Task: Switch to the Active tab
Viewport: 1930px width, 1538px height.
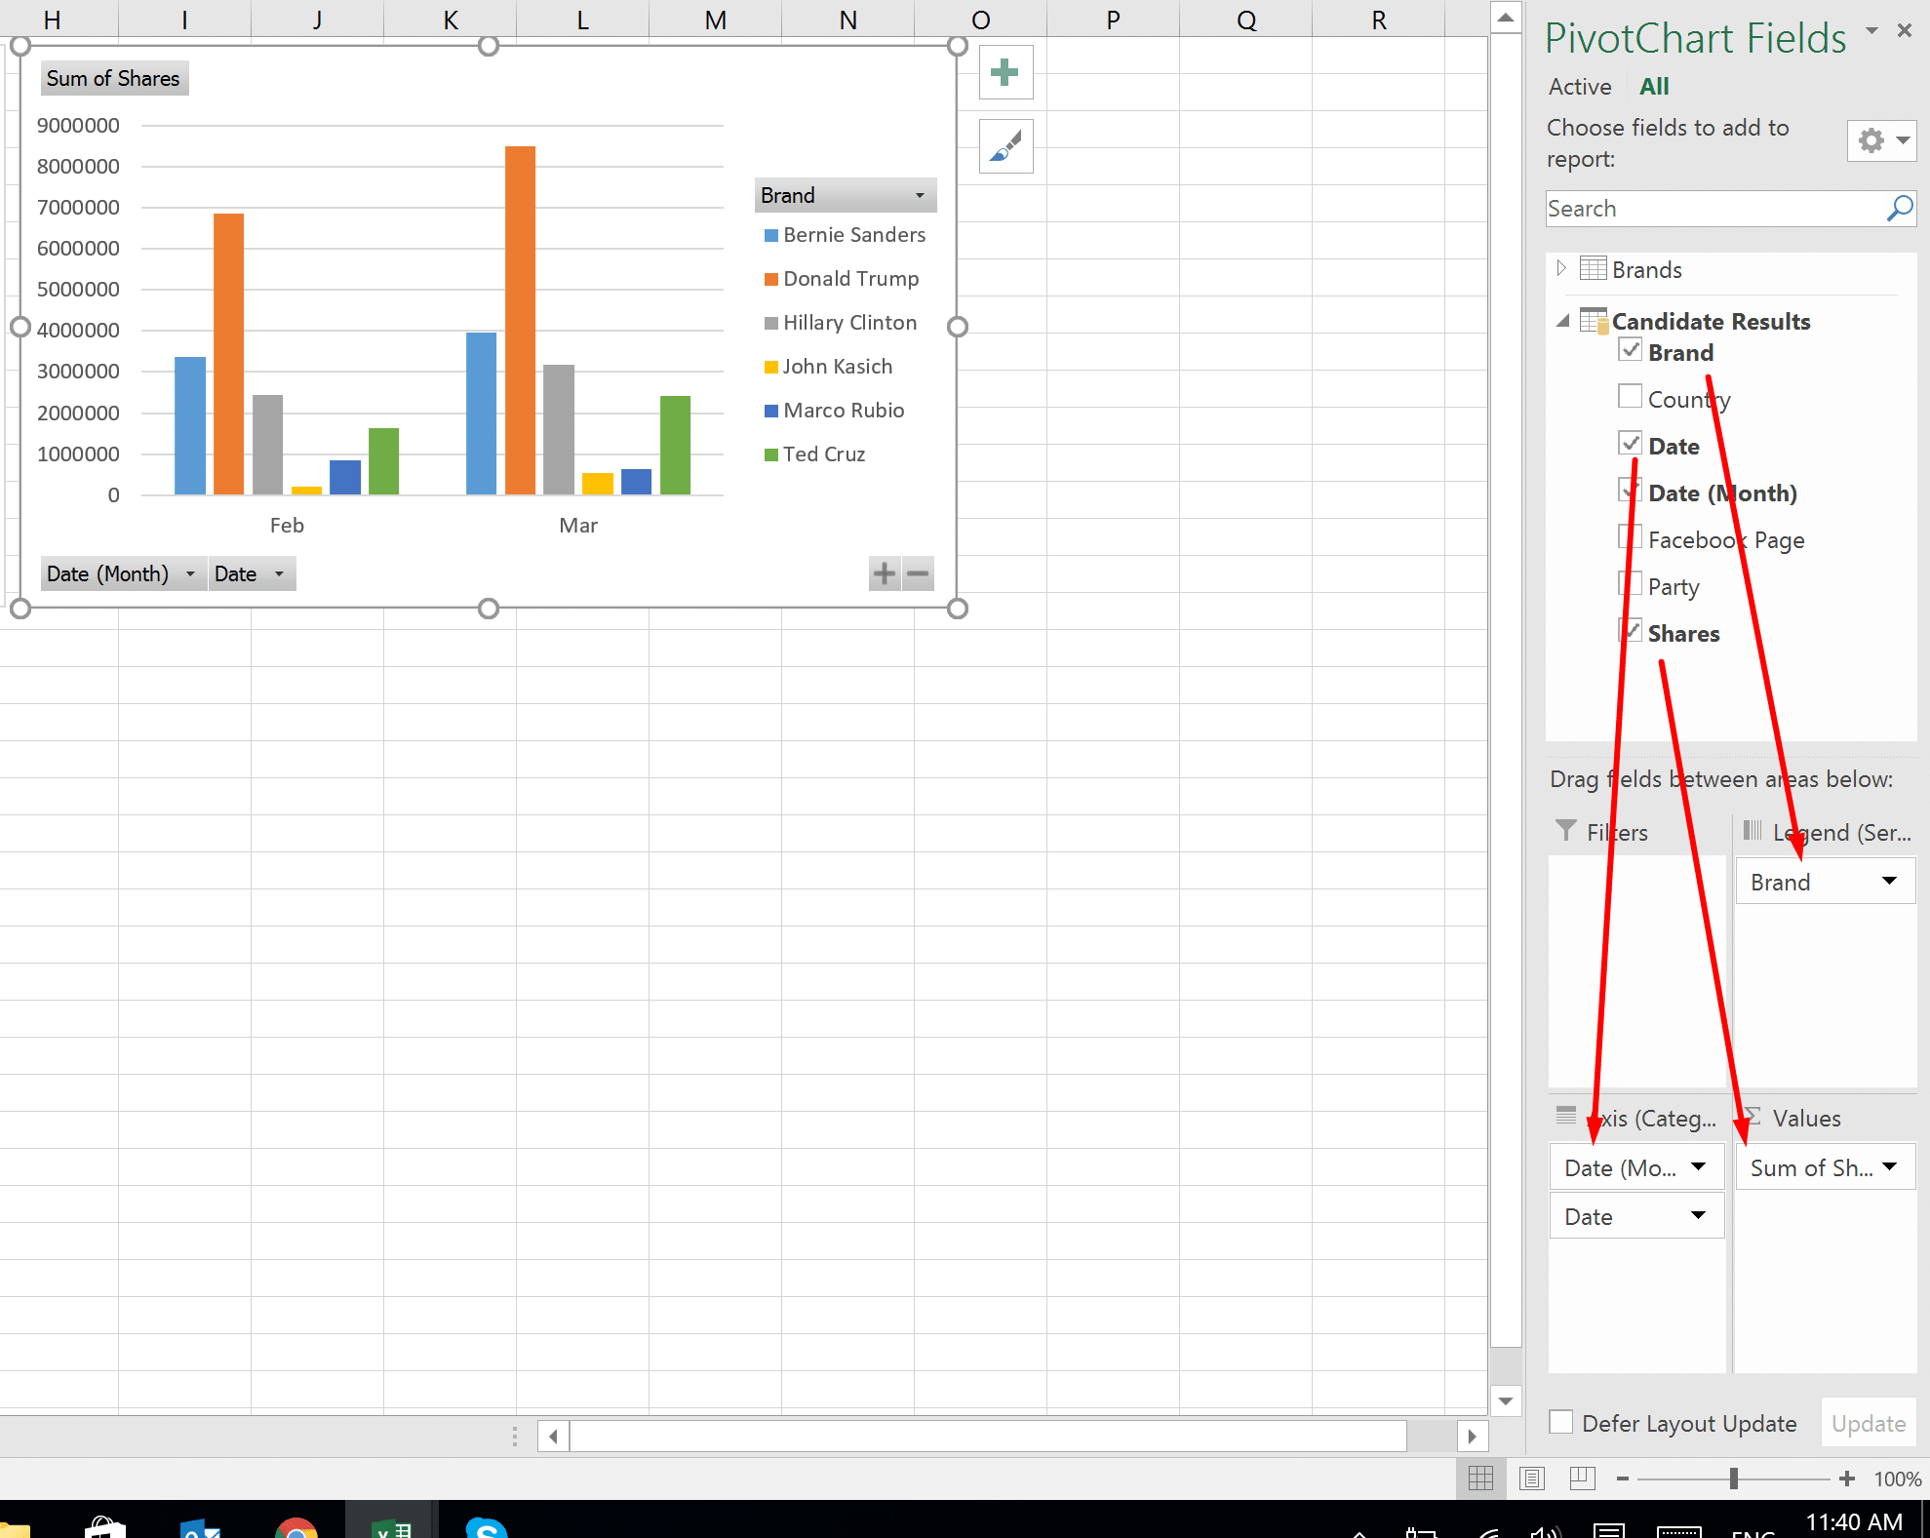Action: pos(1580,87)
